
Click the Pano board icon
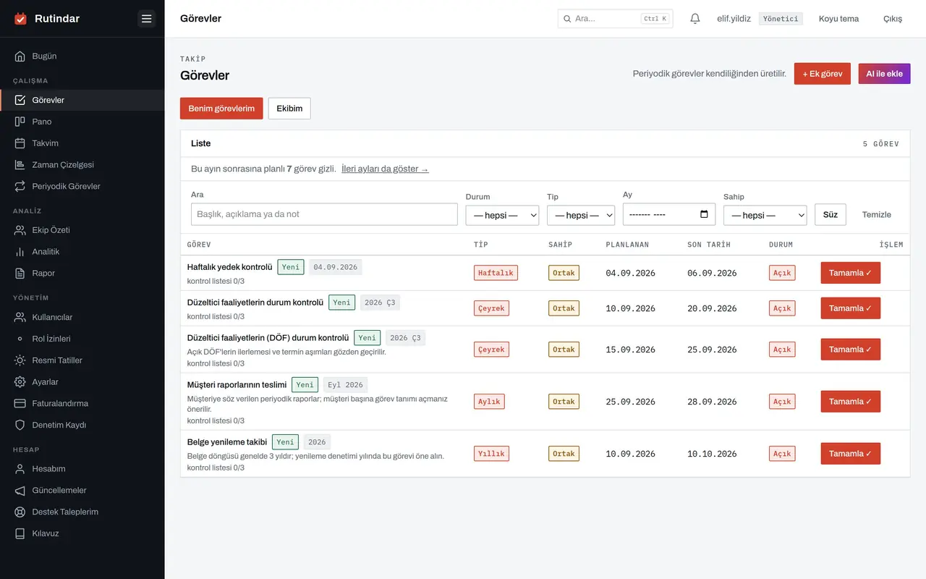pyautogui.click(x=20, y=122)
